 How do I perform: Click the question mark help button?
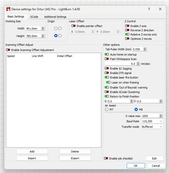149,9
